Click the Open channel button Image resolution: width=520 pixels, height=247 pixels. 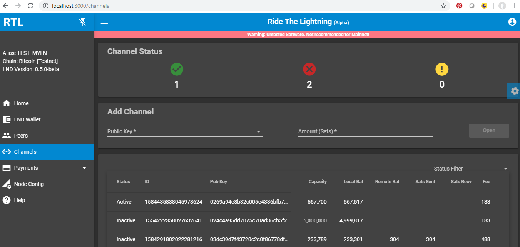[489, 131]
